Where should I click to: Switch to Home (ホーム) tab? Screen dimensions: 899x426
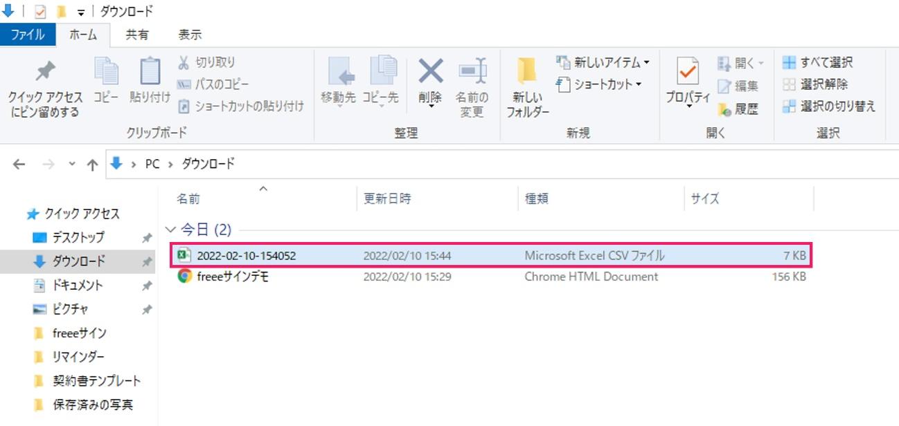pos(83,34)
